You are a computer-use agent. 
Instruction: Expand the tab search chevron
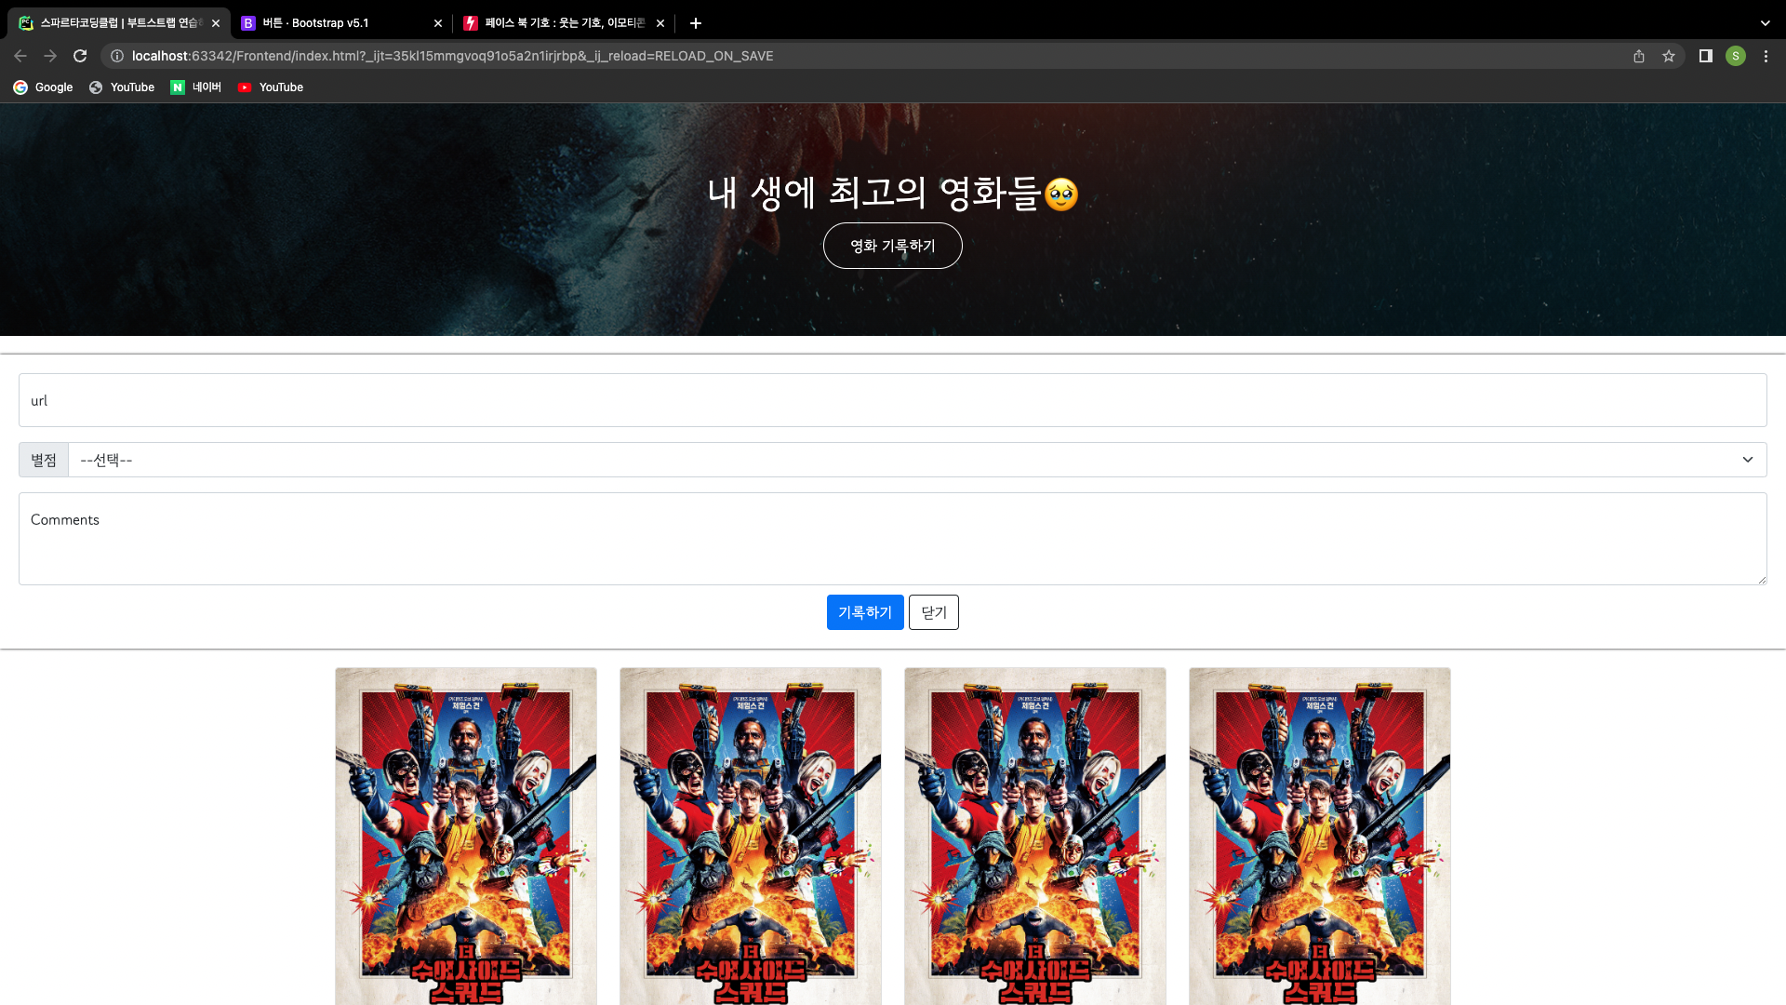[x=1765, y=23]
